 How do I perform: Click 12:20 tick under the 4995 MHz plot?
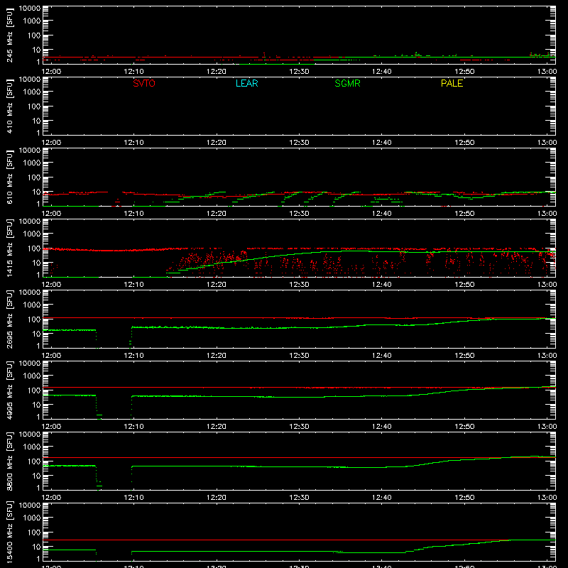[217, 427]
